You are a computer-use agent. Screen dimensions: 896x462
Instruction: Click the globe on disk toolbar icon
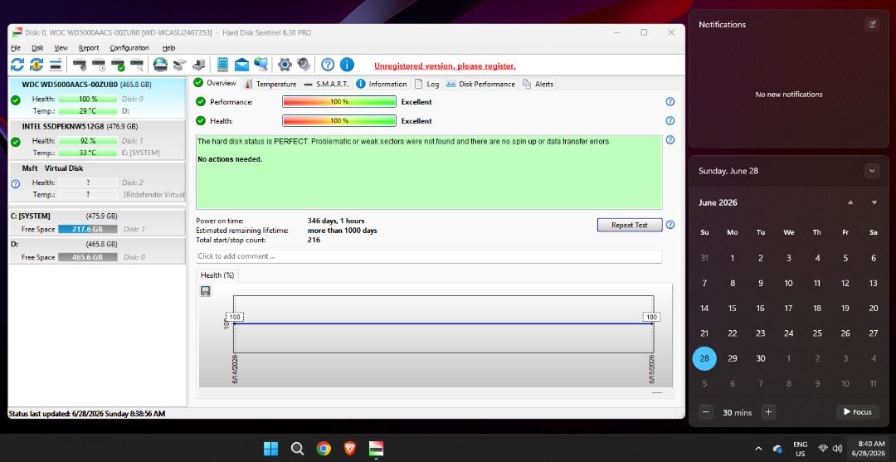click(x=161, y=65)
